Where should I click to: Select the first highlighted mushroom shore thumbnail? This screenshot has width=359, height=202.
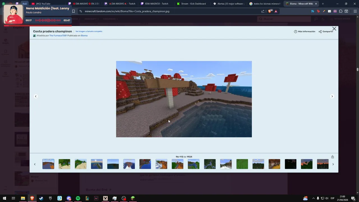[x=48, y=164]
